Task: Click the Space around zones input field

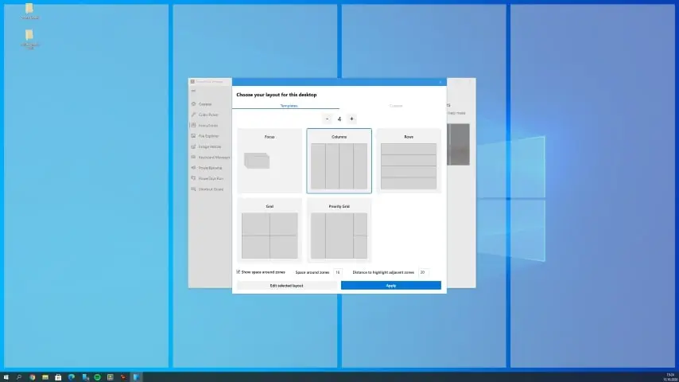Action: click(338, 272)
